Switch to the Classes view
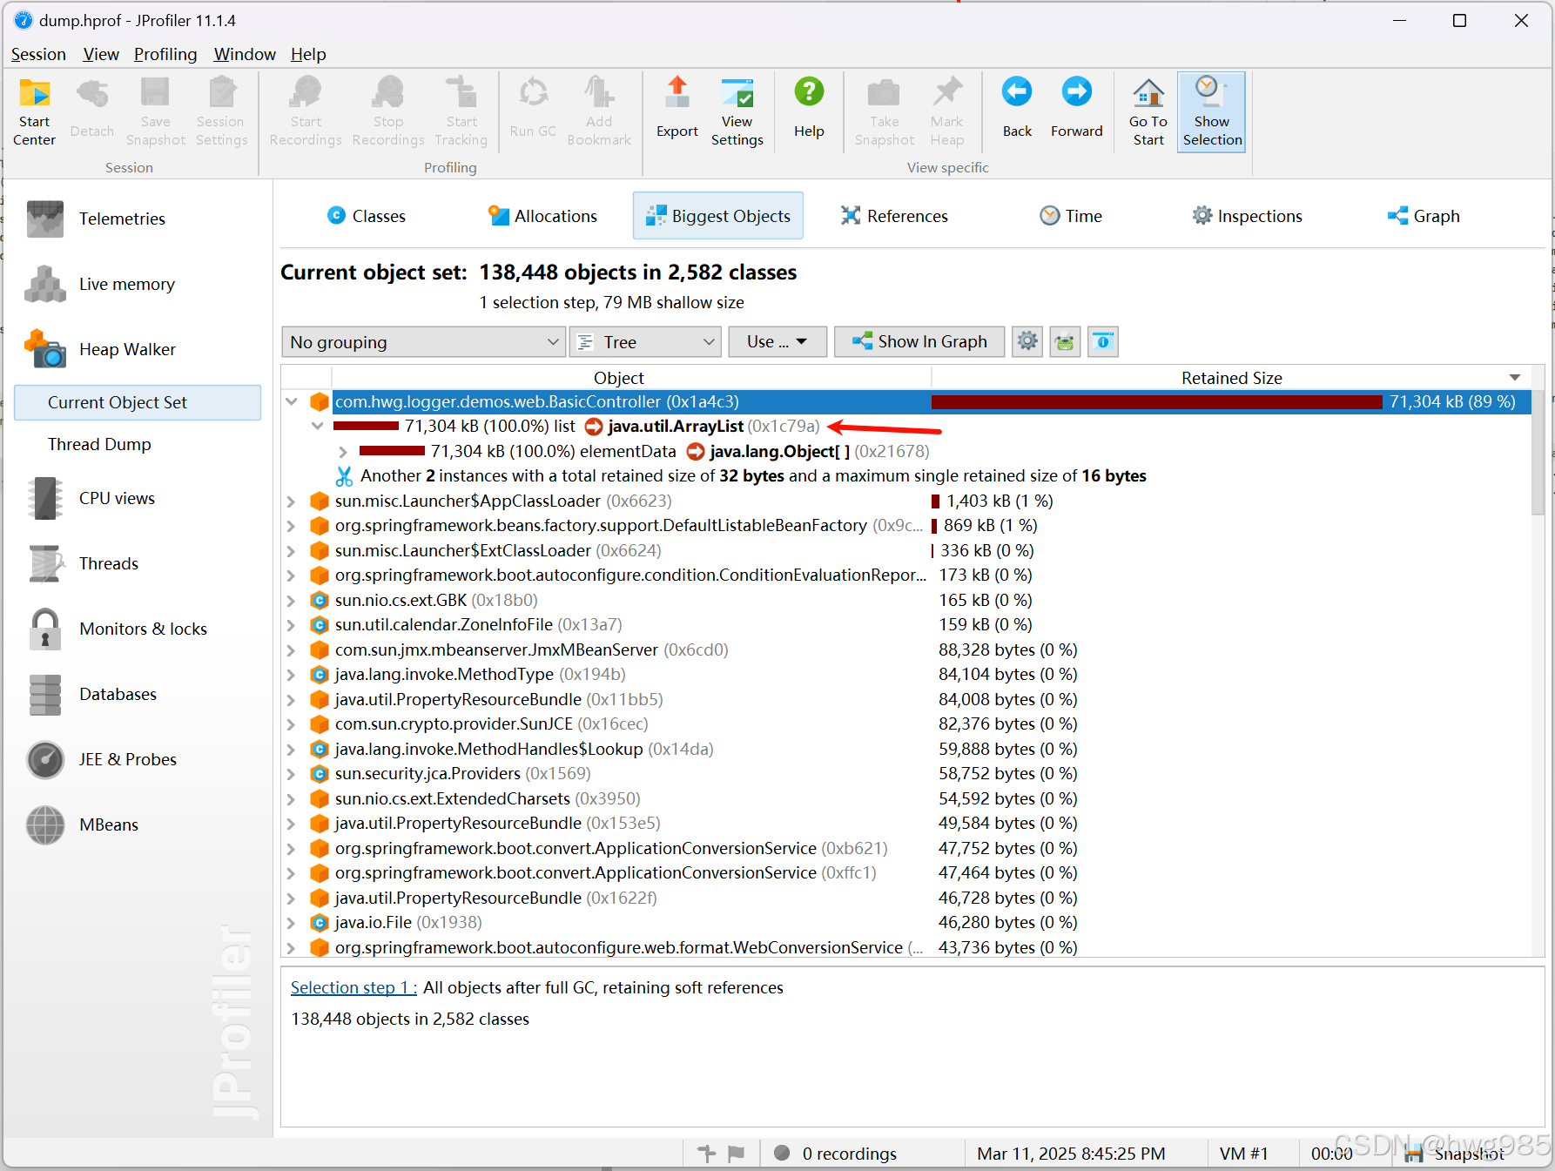This screenshot has height=1171, width=1555. [x=367, y=216]
